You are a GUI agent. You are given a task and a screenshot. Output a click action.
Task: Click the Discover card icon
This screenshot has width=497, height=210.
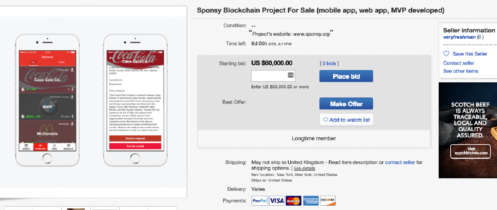(328, 200)
